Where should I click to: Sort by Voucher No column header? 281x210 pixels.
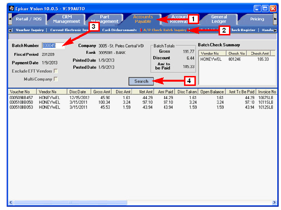pyautogui.click(x=22, y=92)
